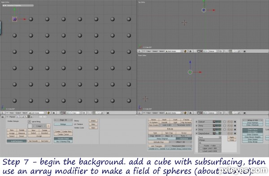
Task: Click the Spin Dup button
Action: pos(169,133)
